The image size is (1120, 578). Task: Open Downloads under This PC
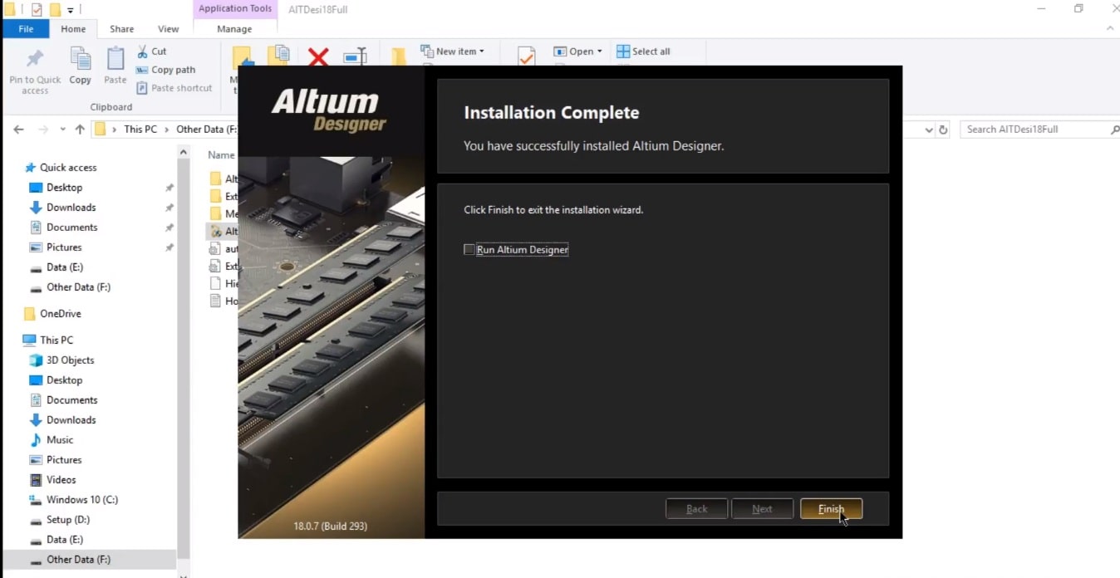pos(71,420)
